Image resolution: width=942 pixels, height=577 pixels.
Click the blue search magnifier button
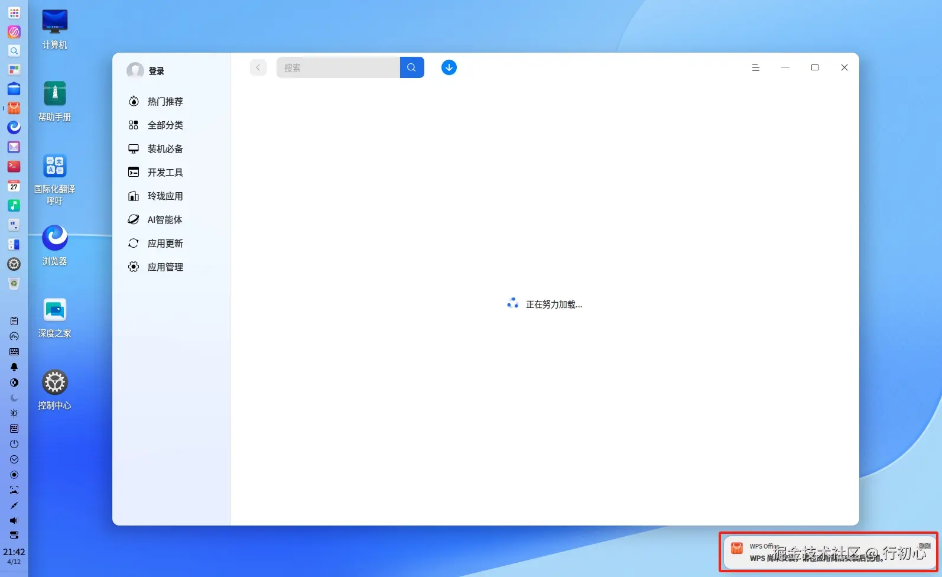(412, 67)
